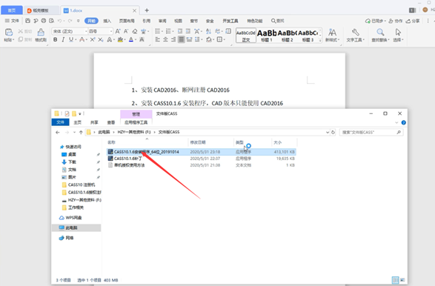
Task: Apply subscript formatting
Action: (x=101, y=40)
